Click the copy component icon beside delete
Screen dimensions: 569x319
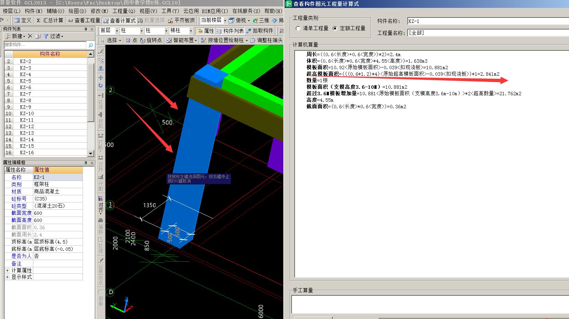(38, 36)
